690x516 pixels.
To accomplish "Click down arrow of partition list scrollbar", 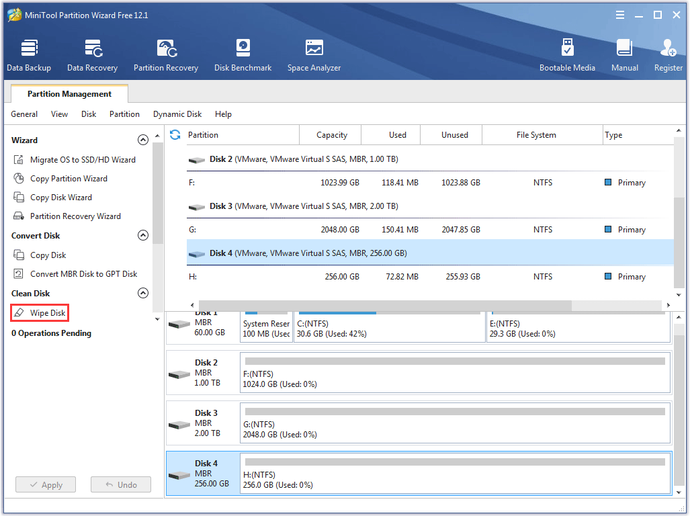I will [x=679, y=295].
